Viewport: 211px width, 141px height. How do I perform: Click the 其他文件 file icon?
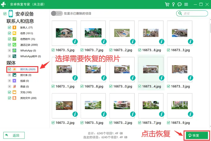[14, 98]
